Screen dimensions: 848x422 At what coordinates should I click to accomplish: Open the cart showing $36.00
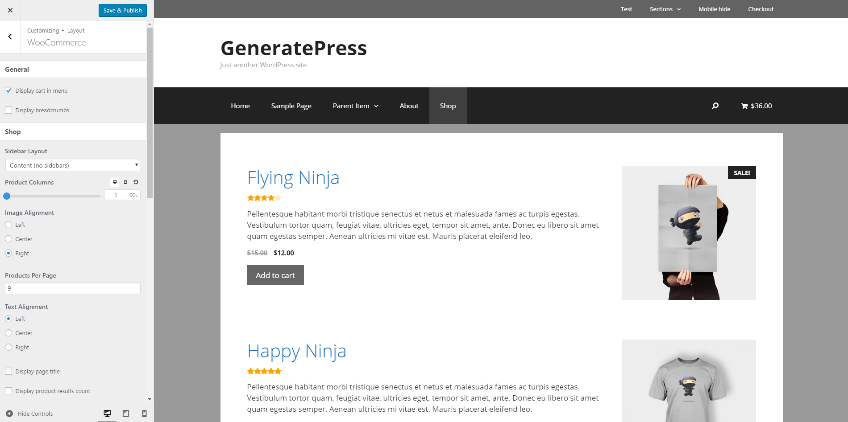pos(757,106)
